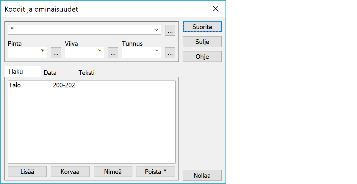Focus the Viiva input field
Screen dimensions: 357x184
84,52
